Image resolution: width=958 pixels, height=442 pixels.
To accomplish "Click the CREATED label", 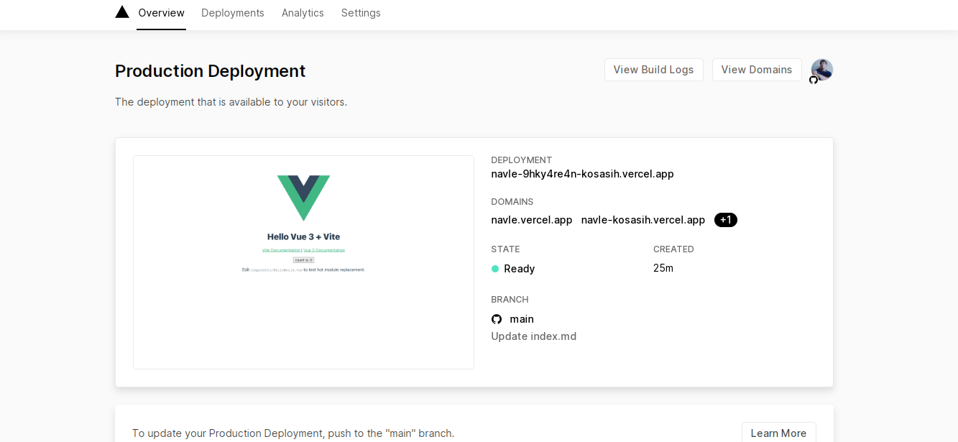I will [673, 249].
